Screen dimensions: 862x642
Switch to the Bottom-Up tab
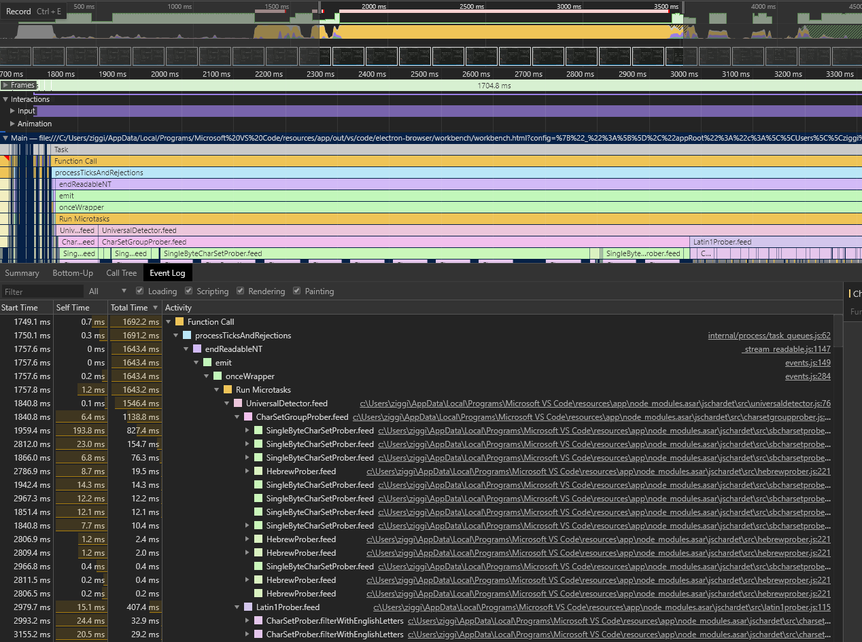(73, 272)
